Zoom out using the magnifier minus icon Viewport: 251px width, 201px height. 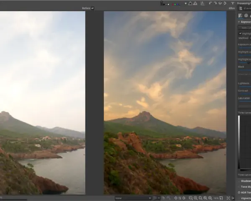[191, 198]
